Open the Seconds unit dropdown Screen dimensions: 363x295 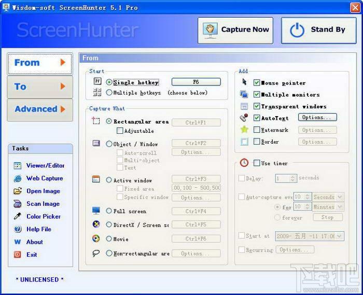[x=340, y=197]
